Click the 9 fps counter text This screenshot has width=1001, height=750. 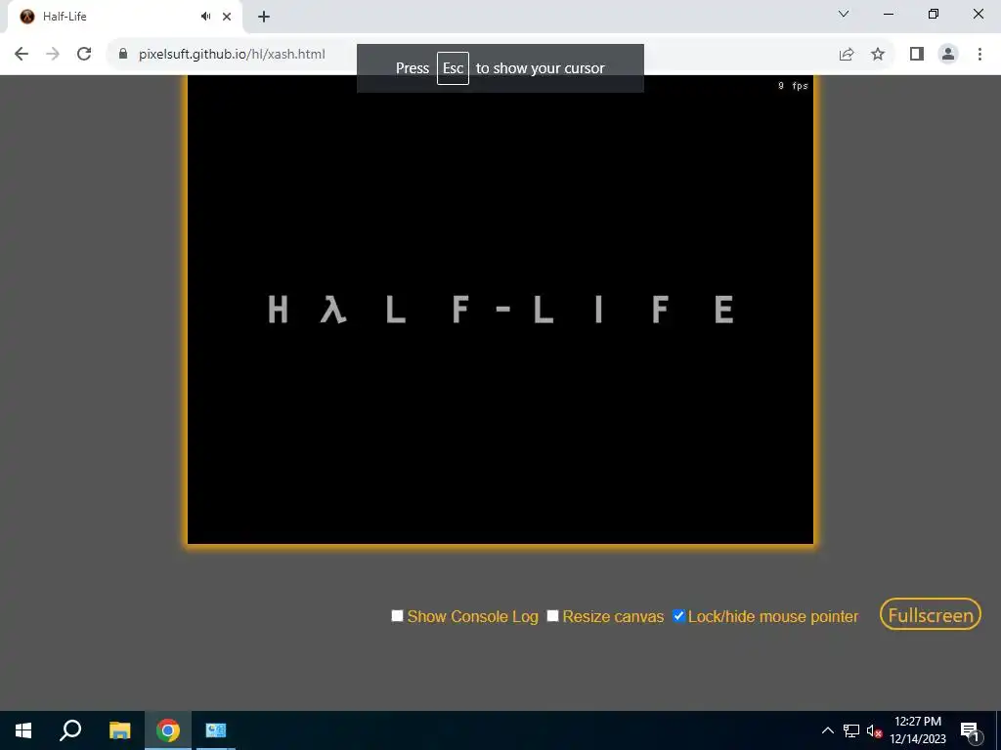click(x=793, y=86)
